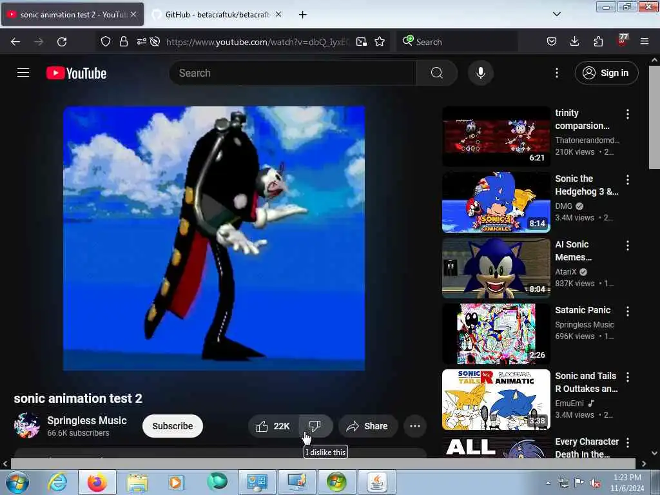The image size is (660, 495).
Task: Click the autoplay blocked icon in address bar
Action: (x=155, y=41)
